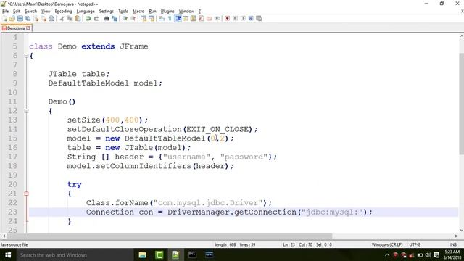
Task: Click "setDefaultCloseOperation" on line 14
Action: (124, 129)
